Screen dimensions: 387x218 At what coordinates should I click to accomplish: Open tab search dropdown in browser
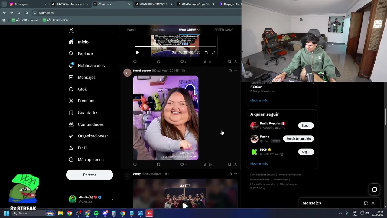point(4,4)
